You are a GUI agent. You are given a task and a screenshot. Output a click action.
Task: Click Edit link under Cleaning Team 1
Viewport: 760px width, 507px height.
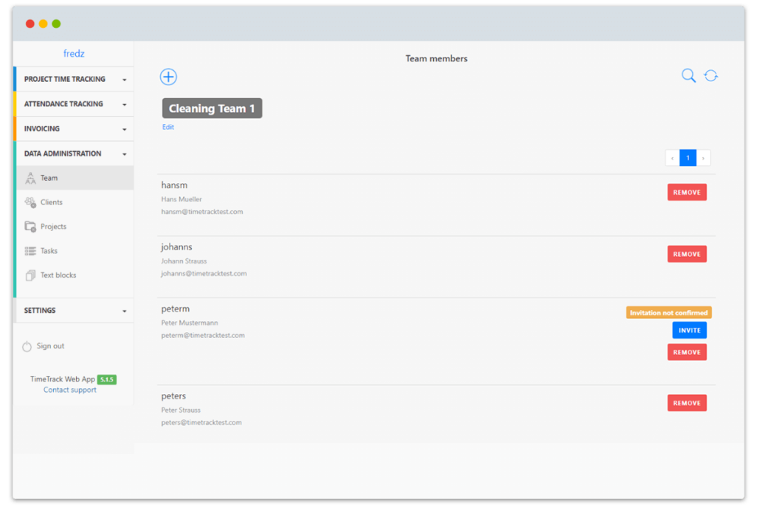click(x=168, y=127)
